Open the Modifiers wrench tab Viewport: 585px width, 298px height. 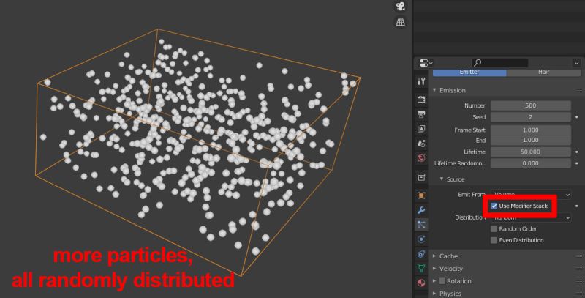coord(421,210)
